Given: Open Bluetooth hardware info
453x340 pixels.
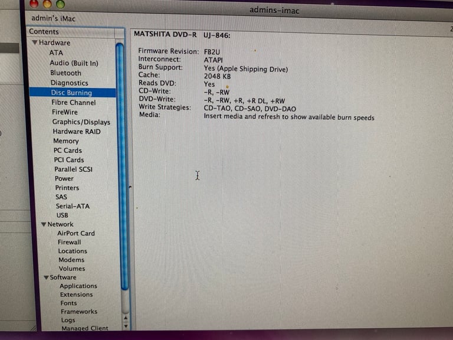Looking at the screenshot, I should [x=65, y=73].
